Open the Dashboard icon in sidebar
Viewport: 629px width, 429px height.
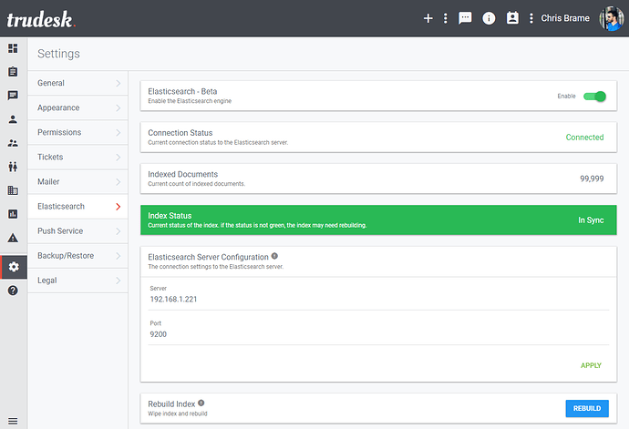pos(13,48)
